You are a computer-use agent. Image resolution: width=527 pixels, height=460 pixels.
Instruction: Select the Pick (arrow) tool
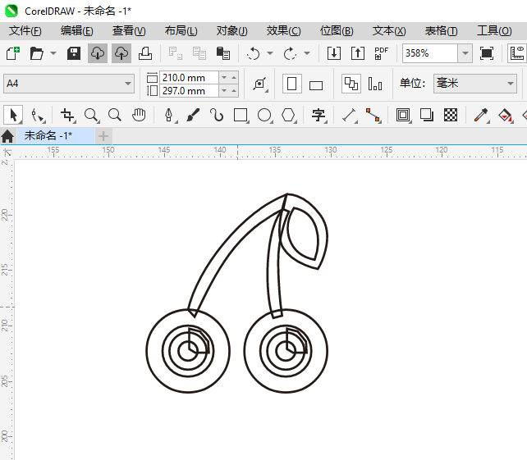coord(13,116)
